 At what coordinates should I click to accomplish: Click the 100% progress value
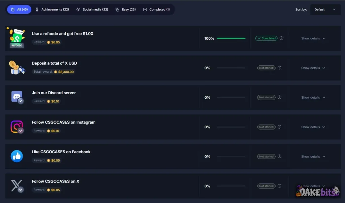[x=209, y=38]
